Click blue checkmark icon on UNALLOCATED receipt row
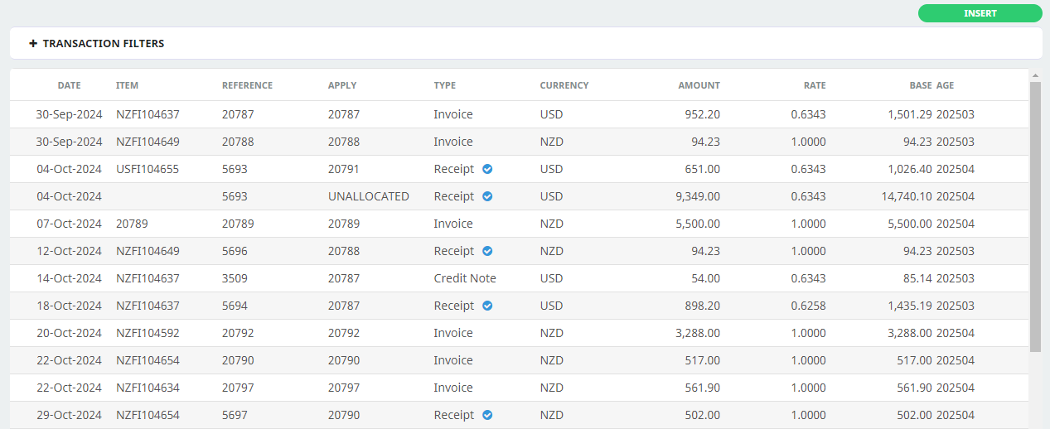The image size is (1050, 429). [487, 196]
